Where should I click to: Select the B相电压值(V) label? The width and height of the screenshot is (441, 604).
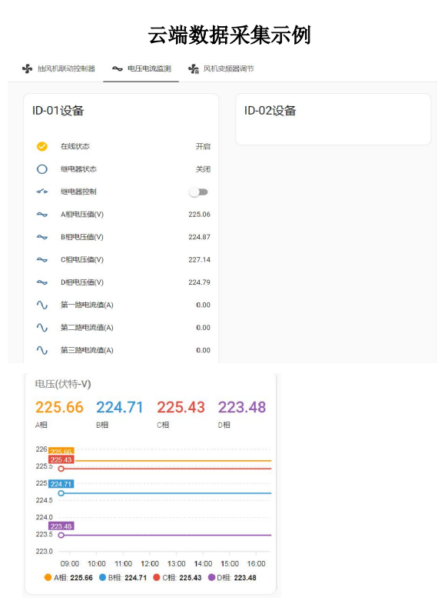coord(82,237)
